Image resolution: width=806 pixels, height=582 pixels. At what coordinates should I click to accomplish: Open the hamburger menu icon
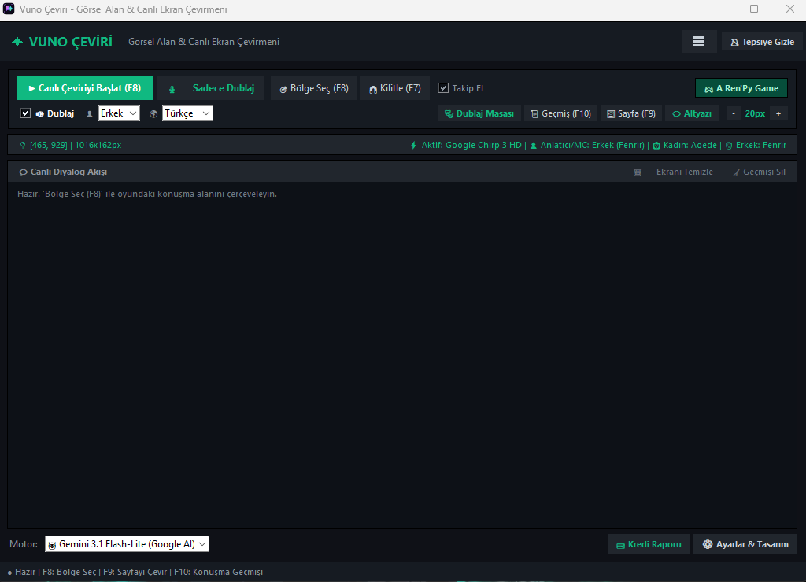(x=699, y=42)
